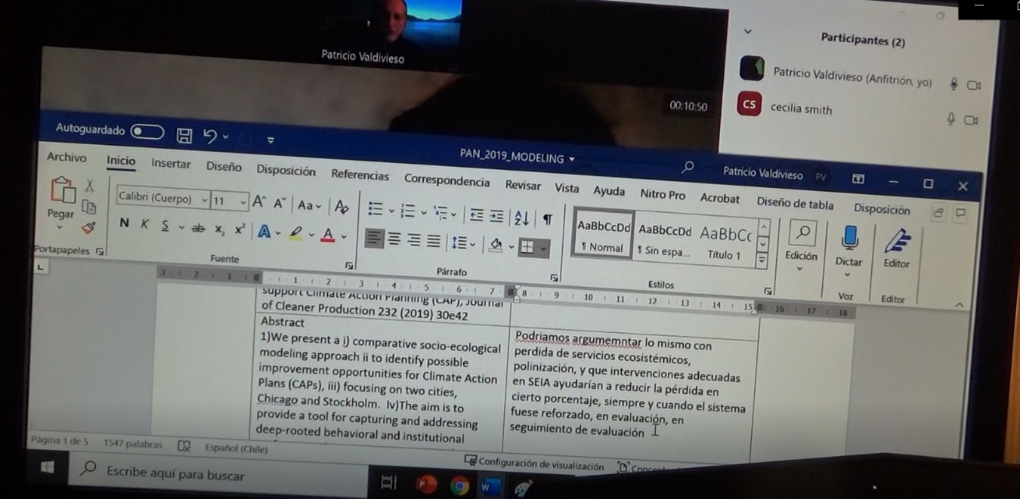The image size is (1020, 499).
Task: Click the increase font size icon
Action: pos(259,202)
